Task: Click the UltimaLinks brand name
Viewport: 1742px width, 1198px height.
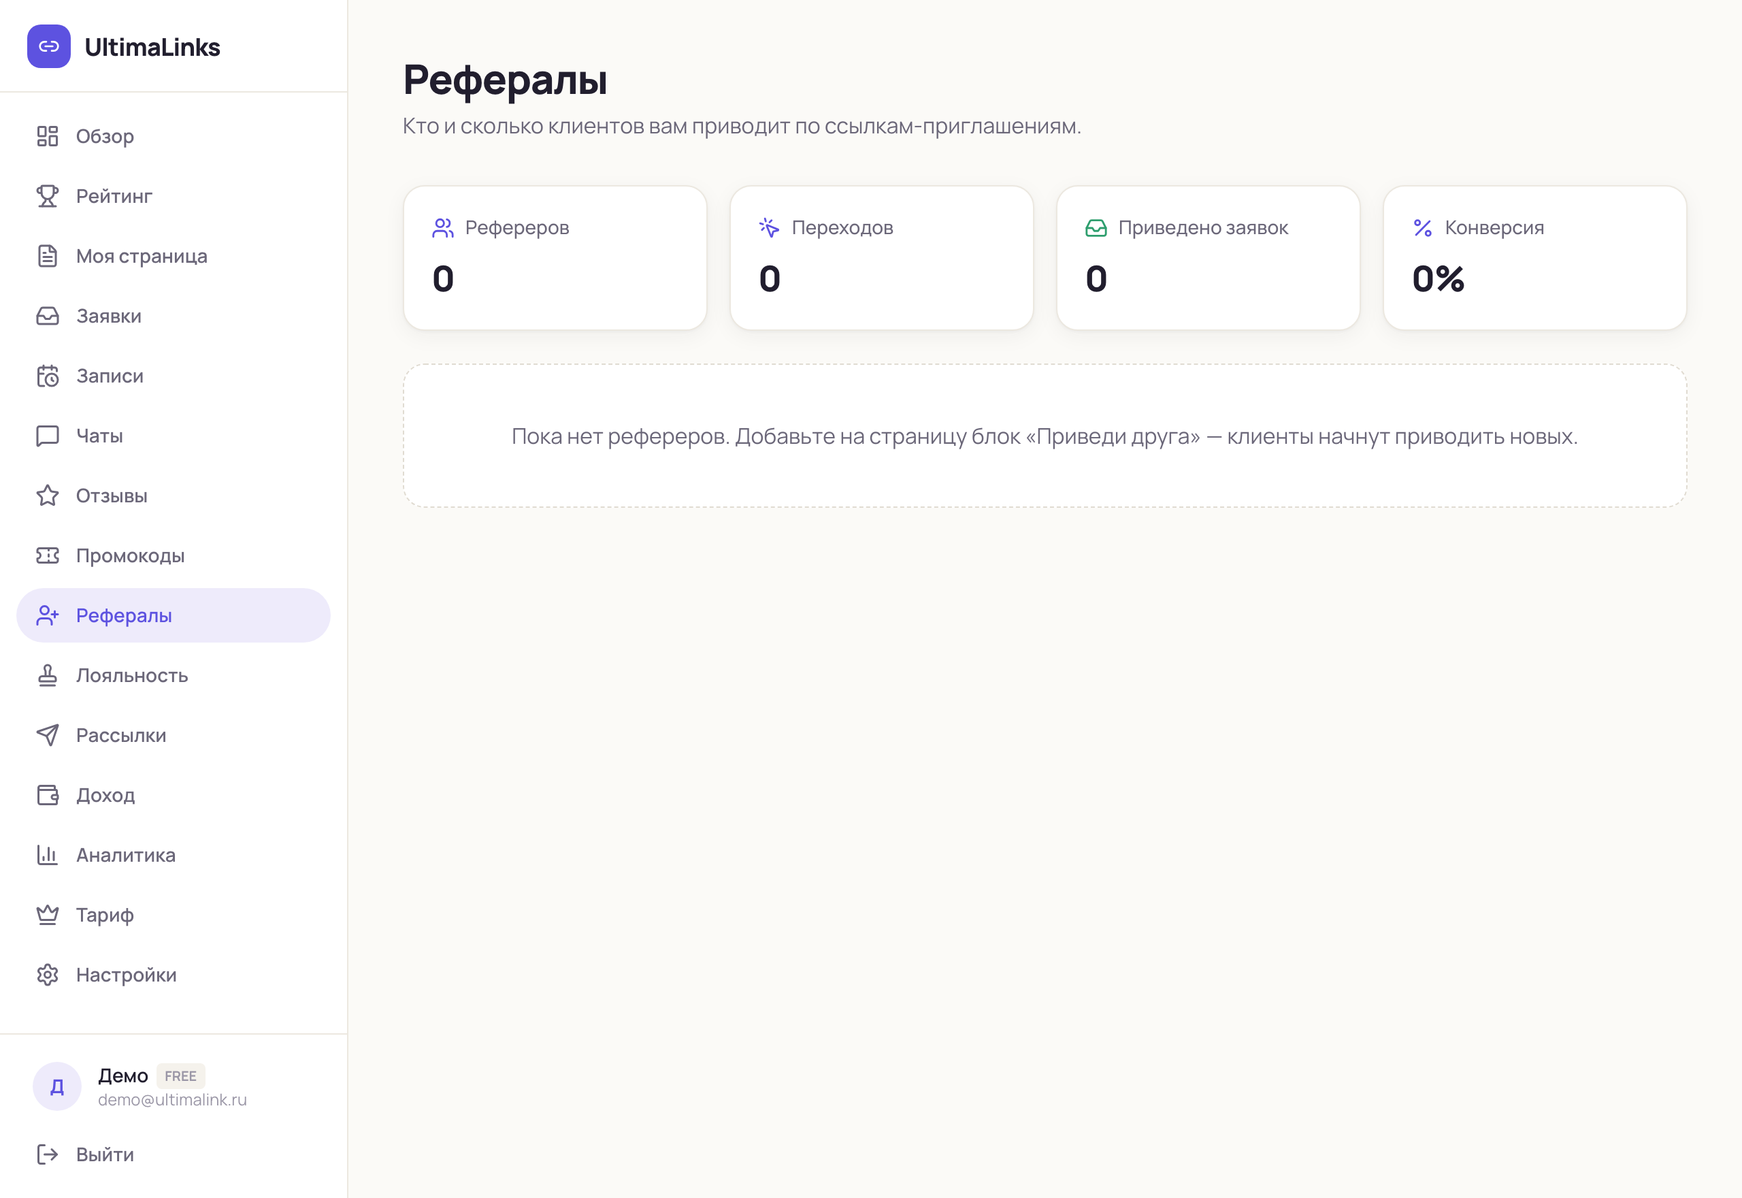Action: point(152,47)
